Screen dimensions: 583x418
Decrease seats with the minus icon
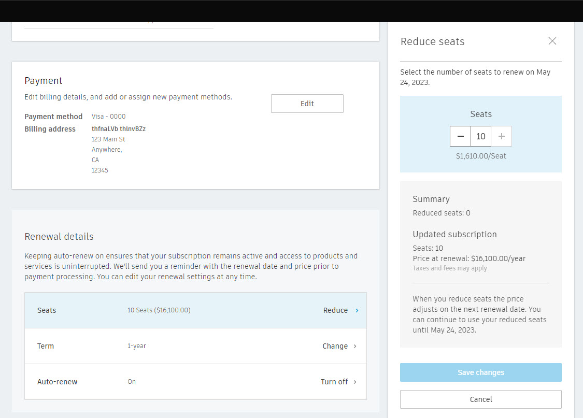tap(460, 136)
